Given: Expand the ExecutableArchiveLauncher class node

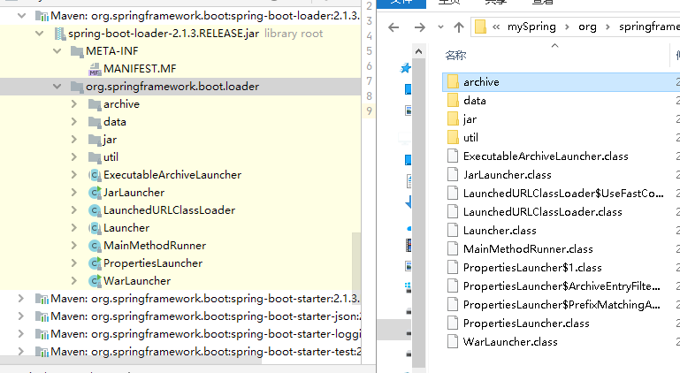Looking at the screenshot, I should (x=73, y=175).
